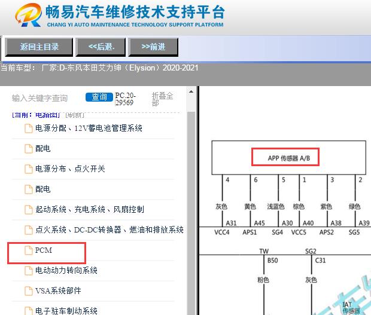
Task: Click the 黄色 wire color label
Action: tap(250, 207)
